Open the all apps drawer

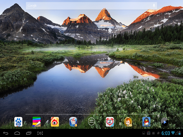pos(91,121)
